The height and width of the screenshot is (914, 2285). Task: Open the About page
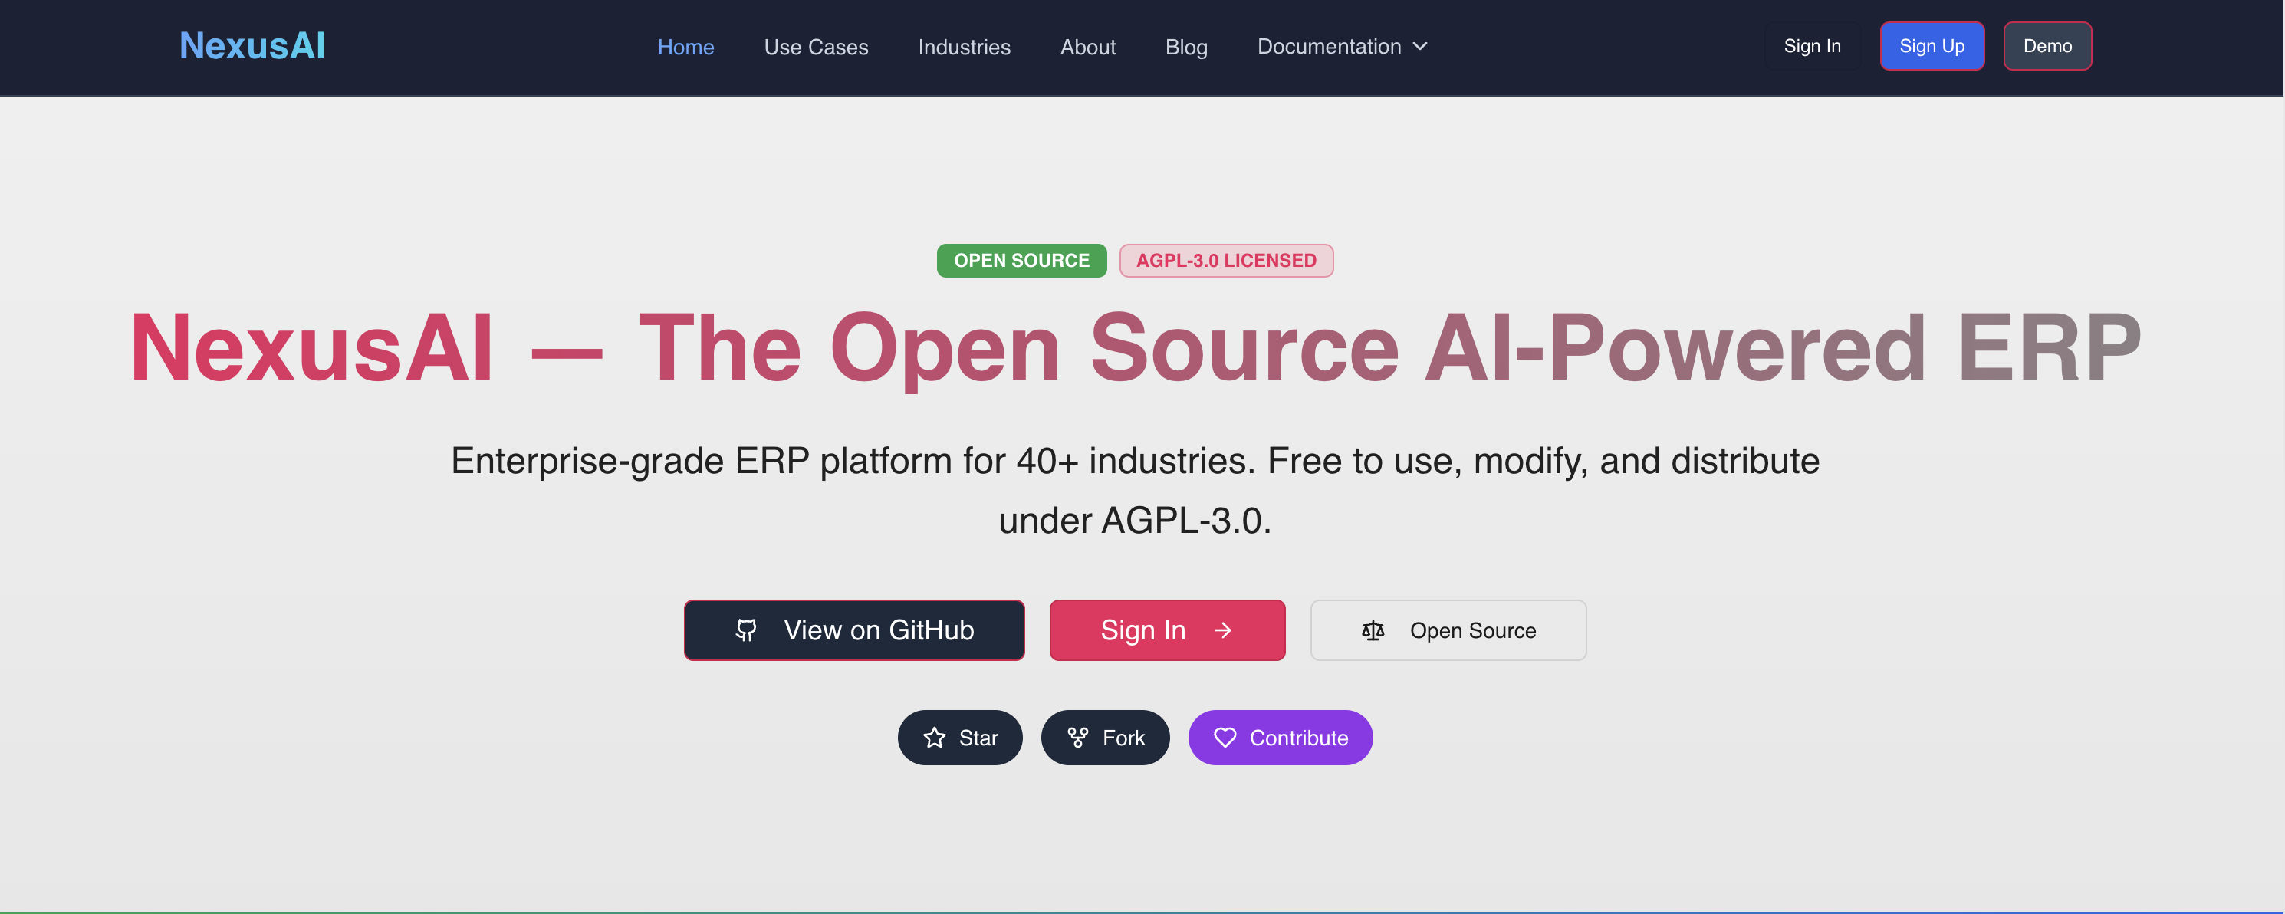[1087, 47]
